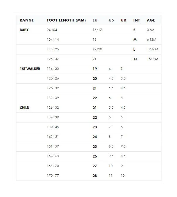The image size is (177, 197).
Task: Select the EU size 25 cell
Action: (x=95, y=146)
